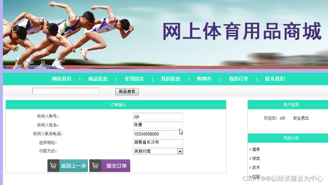This screenshot has width=328, height=185.
Task: Click the cart icon on 提交订单 button
Action: click(95, 166)
